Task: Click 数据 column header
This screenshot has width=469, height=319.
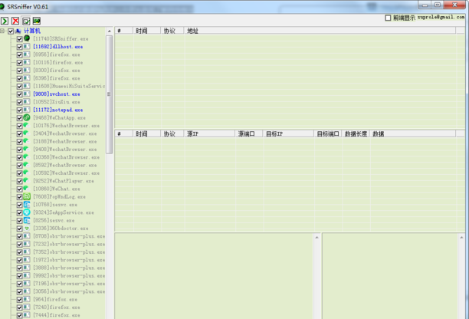Action: pyautogui.click(x=413, y=133)
